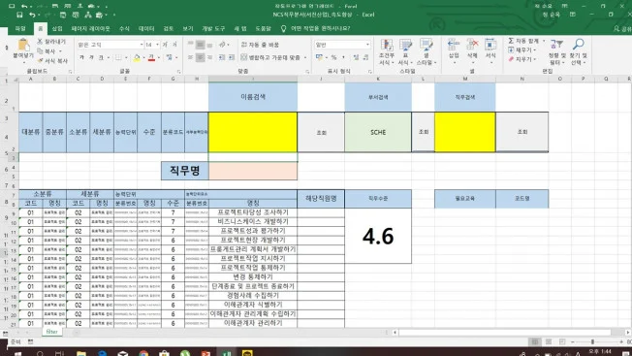The width and height of the screenshot is (632, 356).
Task: Select the filter sheet tab
Action: [51, 332]
